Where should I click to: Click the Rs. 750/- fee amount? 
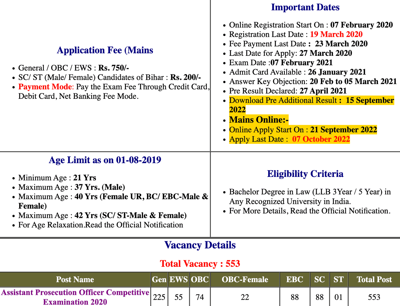113,68
